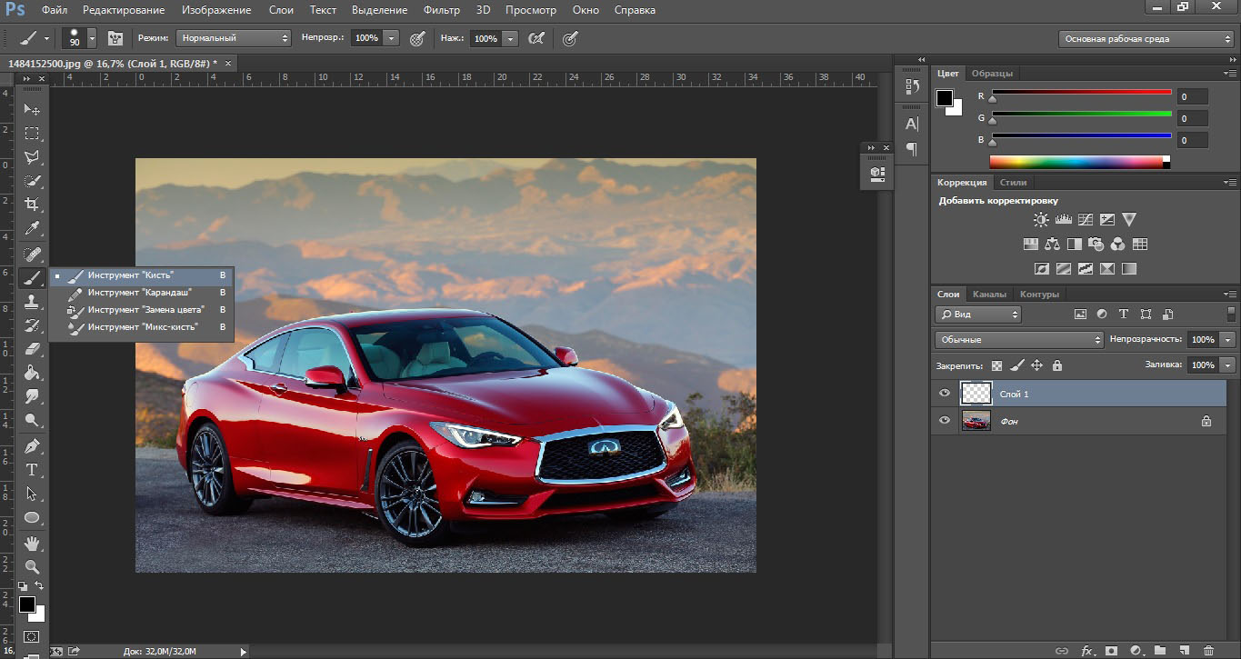Switch to the Контуры tab
1241x659 pixels.
(1039, 295)
